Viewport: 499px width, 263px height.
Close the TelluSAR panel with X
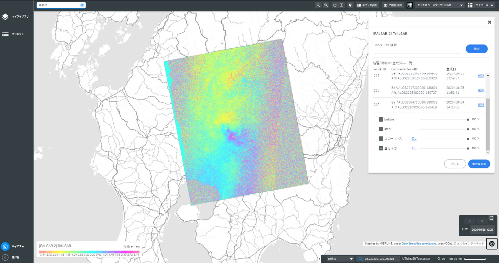pos(490,22)
